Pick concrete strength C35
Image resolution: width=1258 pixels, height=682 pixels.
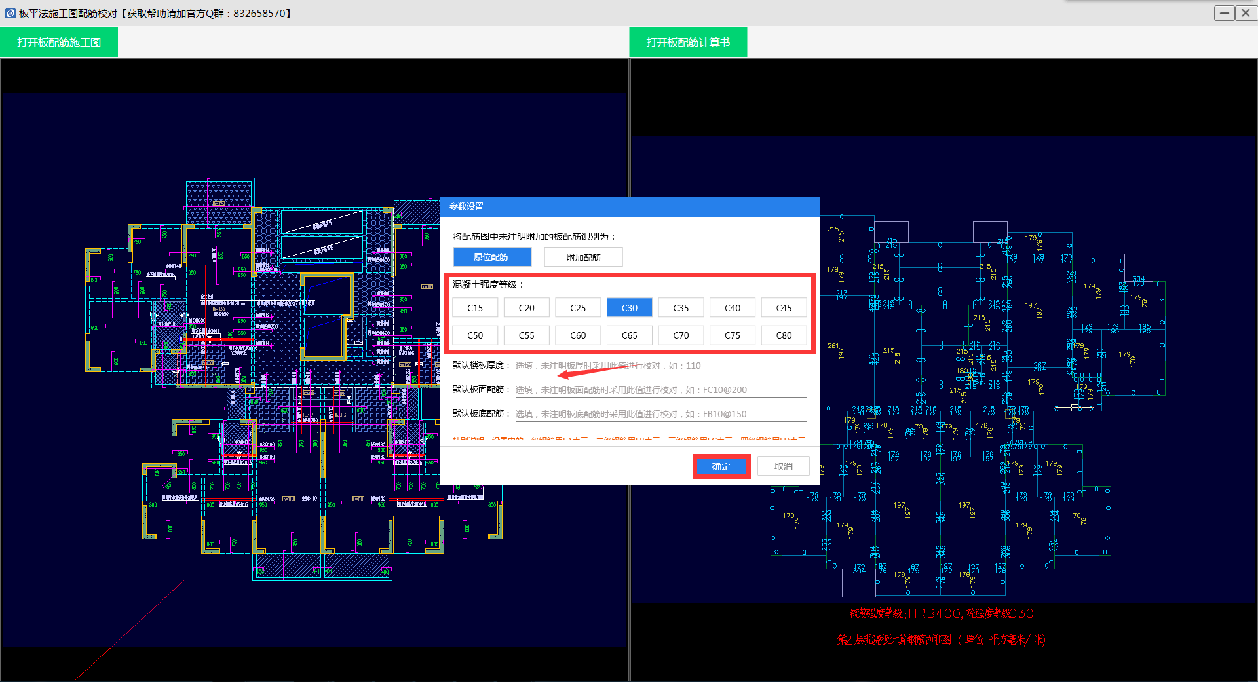[x=681, y=308]
